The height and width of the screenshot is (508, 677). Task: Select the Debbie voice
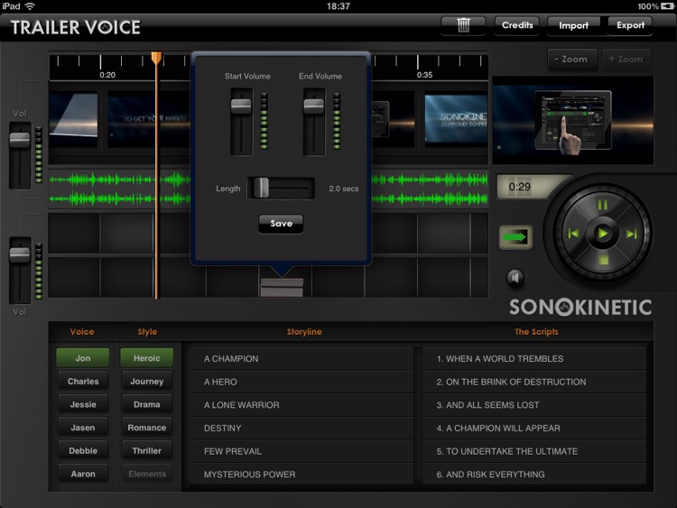coord(83,450)
